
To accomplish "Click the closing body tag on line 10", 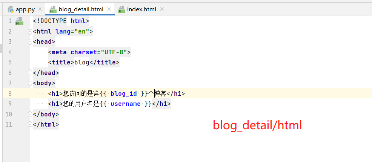I will [x=46, y=114].
